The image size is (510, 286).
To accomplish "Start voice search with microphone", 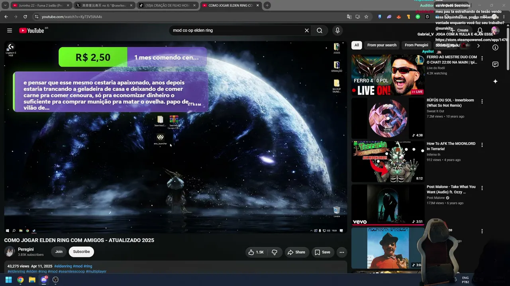I will pos(337,31).
